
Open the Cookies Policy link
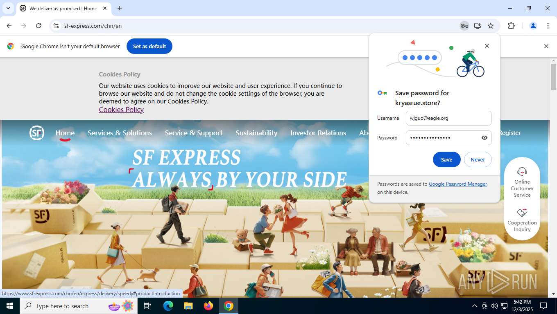(x=121, y=110)
